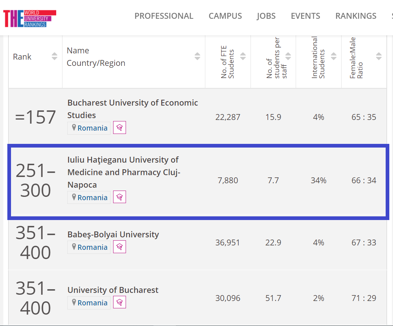Click graduation cap icon for Bucharest University of Economic Studies
393x326 pixels.
click(x=120, y=128)
